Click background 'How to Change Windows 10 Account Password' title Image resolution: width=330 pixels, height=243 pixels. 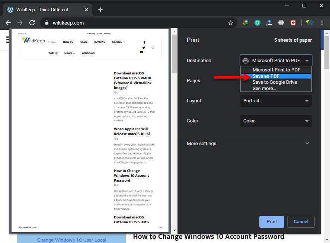click(209, 237)
